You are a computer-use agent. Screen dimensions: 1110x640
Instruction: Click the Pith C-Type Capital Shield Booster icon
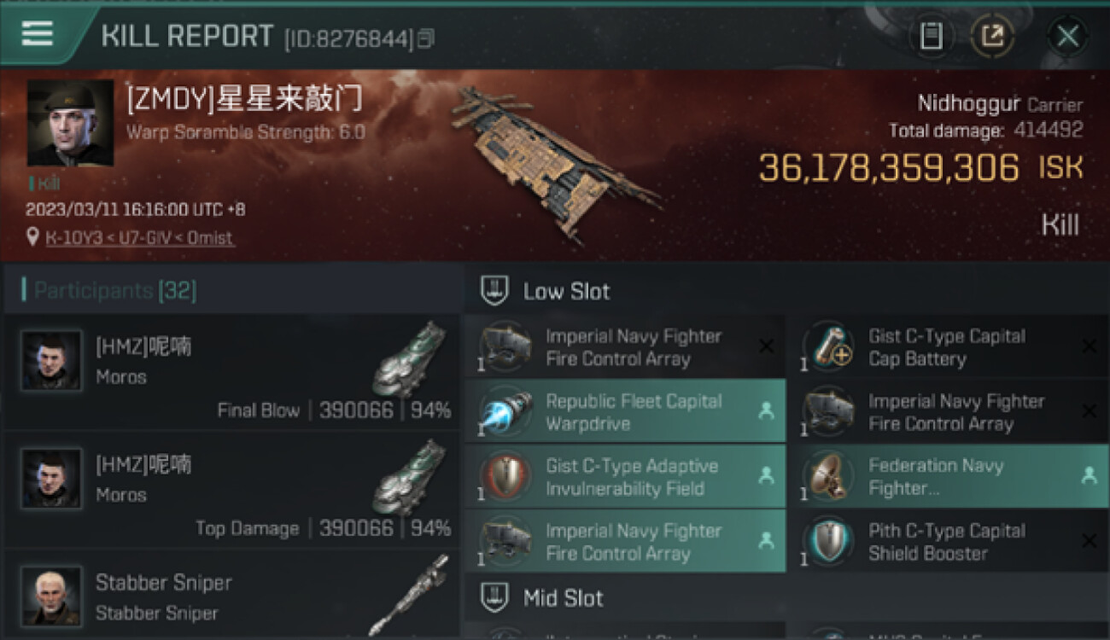pos(828,542)
